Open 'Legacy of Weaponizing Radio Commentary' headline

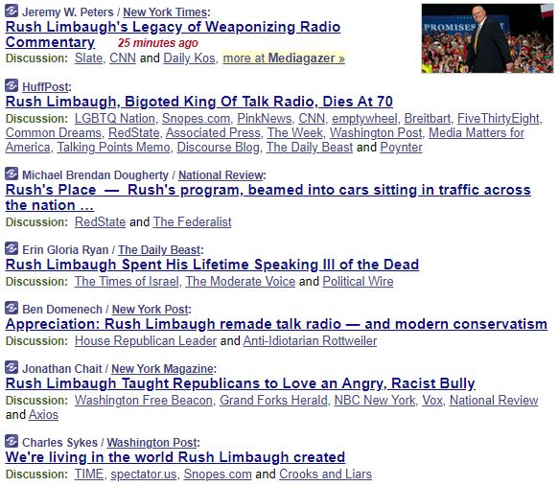pyautogui.click(x=173, y=35)
